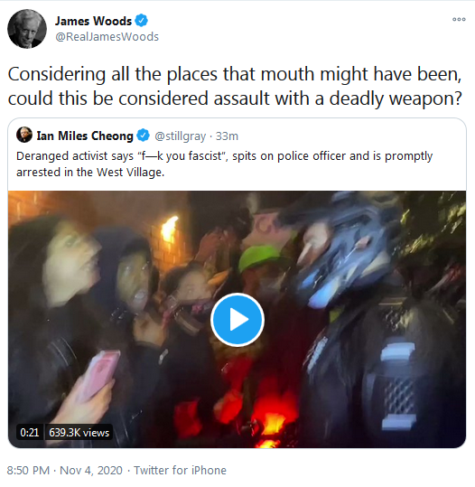475x487 pixels.
Task: Open tweet more options ellipsis
Action: point(459,19)
